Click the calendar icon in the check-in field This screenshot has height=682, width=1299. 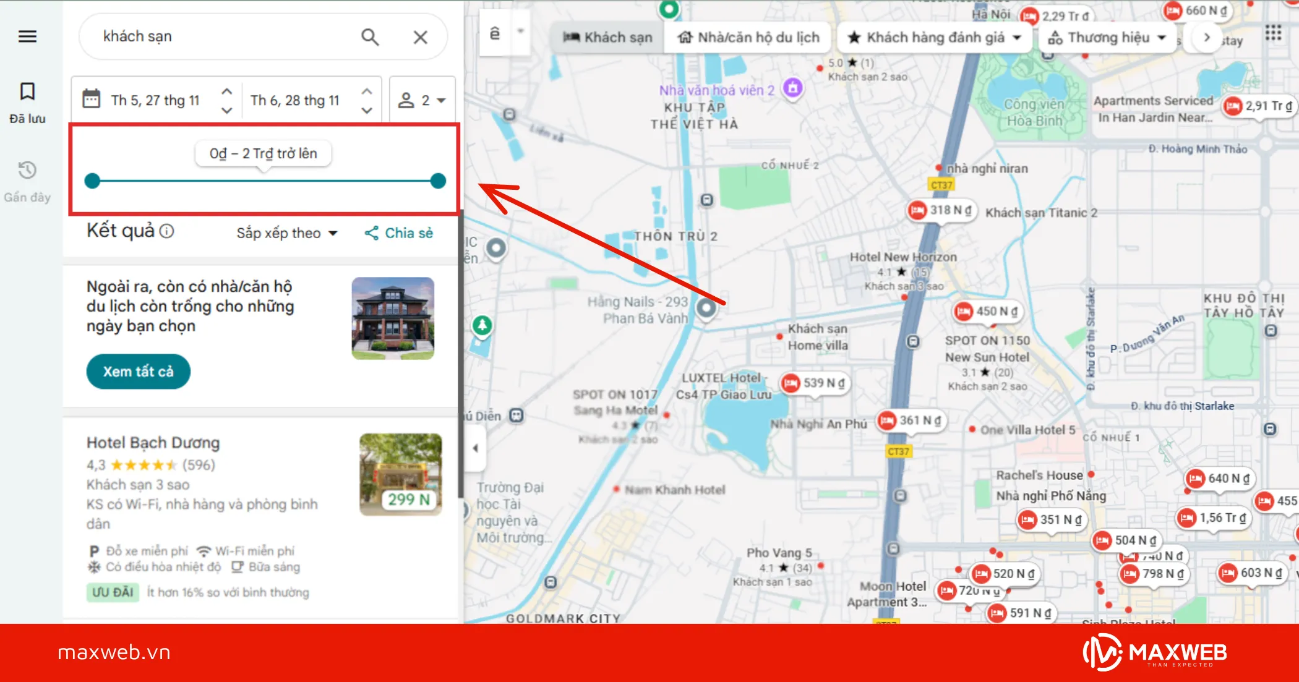tap(92, 99)
